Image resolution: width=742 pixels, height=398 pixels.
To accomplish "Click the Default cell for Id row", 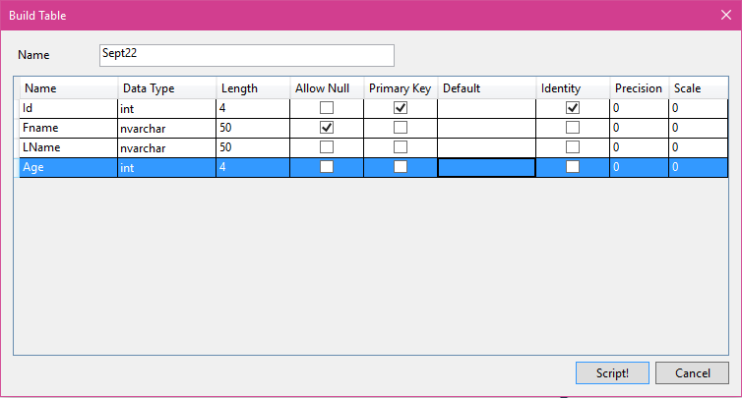I will click(x=486, y=108).
